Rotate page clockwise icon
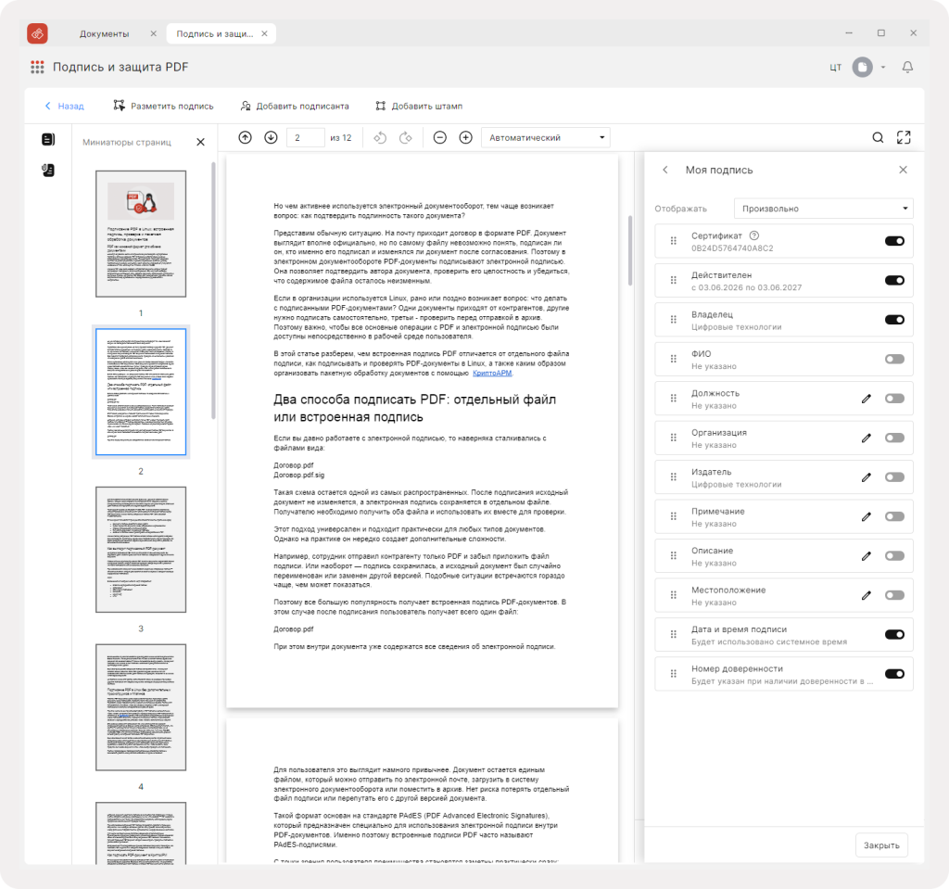Image resolution: width=949 pixels, height=889 pixels. (406, 137)
